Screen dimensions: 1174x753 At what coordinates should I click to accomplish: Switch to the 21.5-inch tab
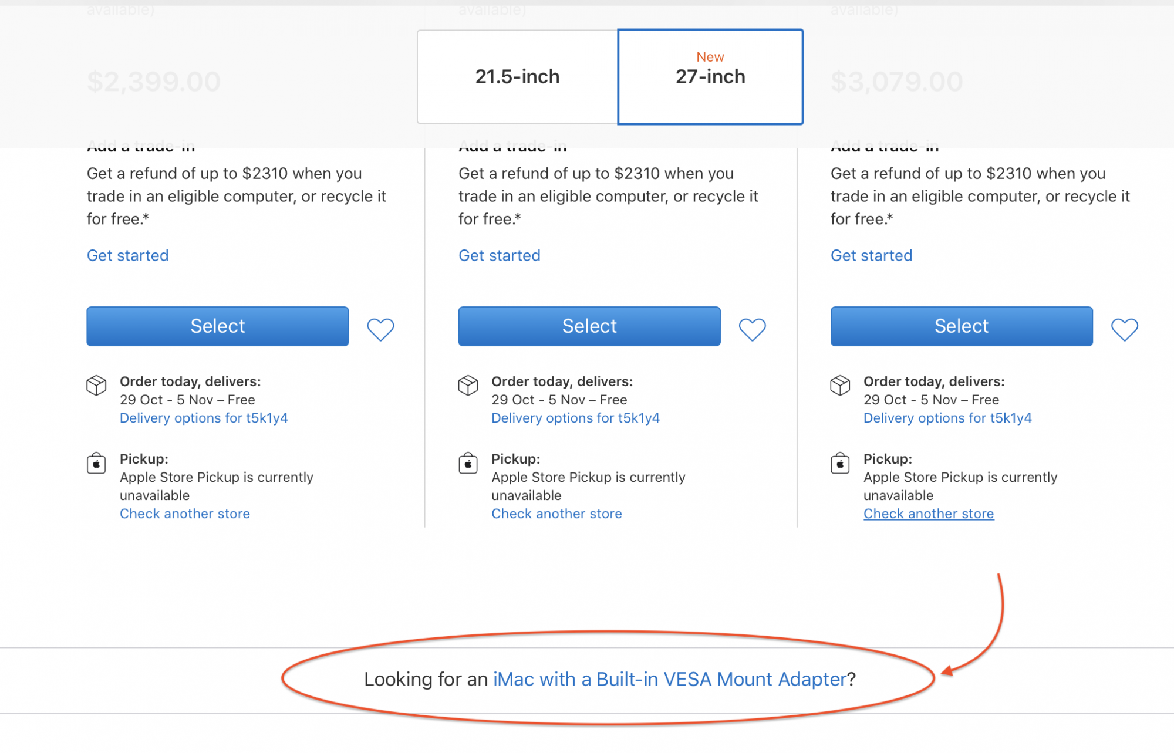[x=517, y=77]
